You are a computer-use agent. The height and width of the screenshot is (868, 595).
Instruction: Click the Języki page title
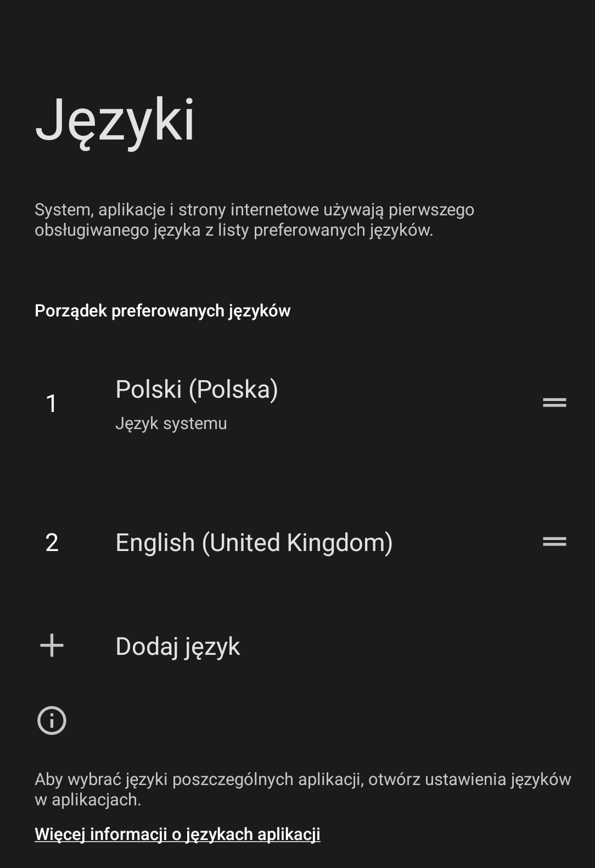tap(115, 121)
